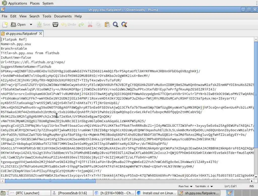Open the Places menu in top panel
The image size is (258, 196).
(35, 3)
